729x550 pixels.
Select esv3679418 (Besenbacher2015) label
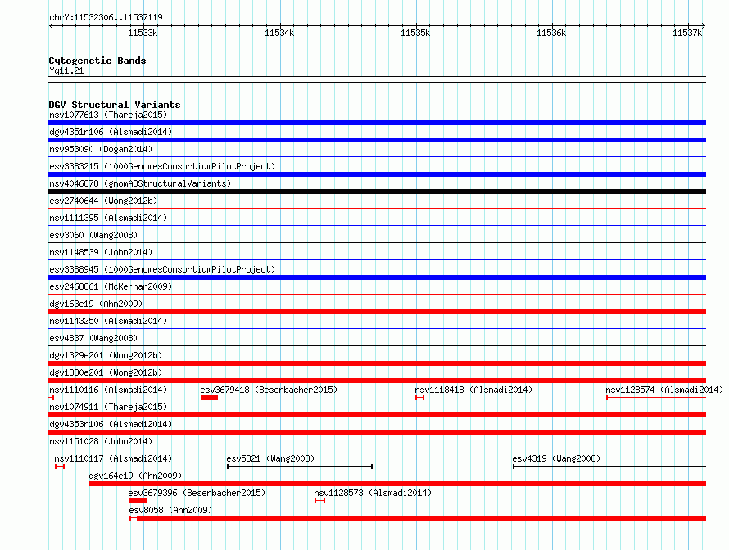coord(269,390)
